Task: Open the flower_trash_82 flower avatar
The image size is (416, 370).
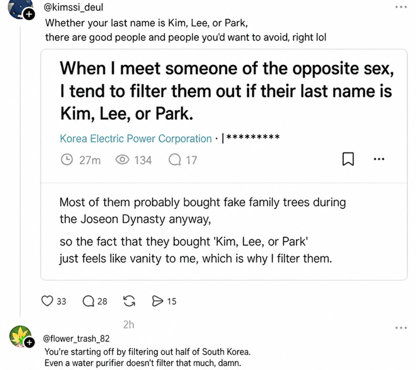Action: coord(20,336)
